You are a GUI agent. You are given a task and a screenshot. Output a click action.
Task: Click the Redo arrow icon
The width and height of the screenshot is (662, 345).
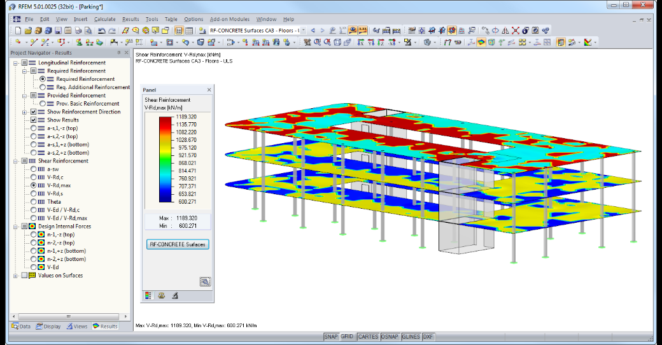coord(112,31)
